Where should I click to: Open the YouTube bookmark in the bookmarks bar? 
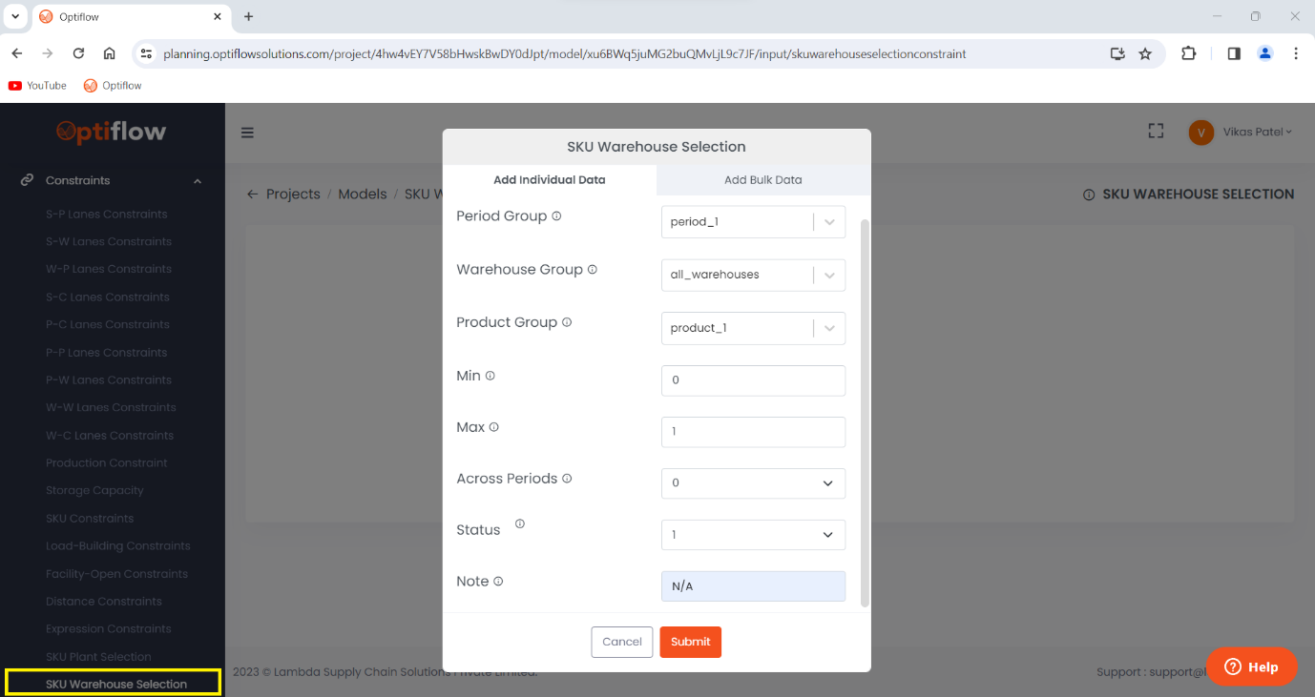point(37,85)
